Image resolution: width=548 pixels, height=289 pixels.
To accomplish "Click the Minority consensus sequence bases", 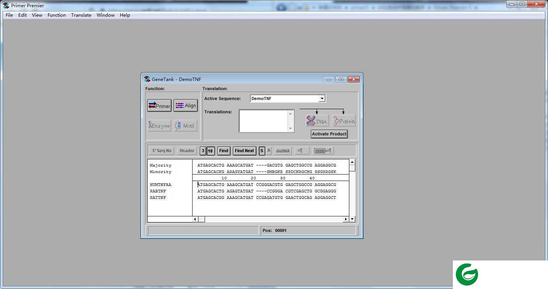I will [x=267, y=171].
